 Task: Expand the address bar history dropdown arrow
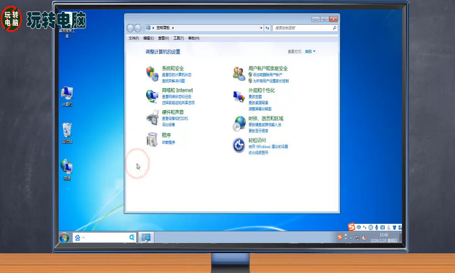coord(261,28)
